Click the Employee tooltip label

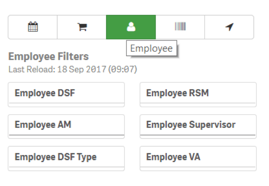[151, 48]
